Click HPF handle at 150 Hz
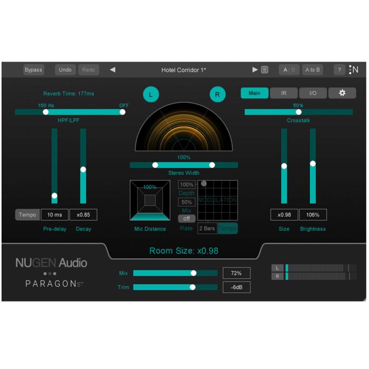The height and width of the screenshot is (369, 369). pyautogui.click(x=46, y=112)
